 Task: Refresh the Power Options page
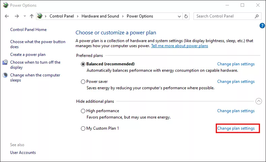(x=186, y=16)
